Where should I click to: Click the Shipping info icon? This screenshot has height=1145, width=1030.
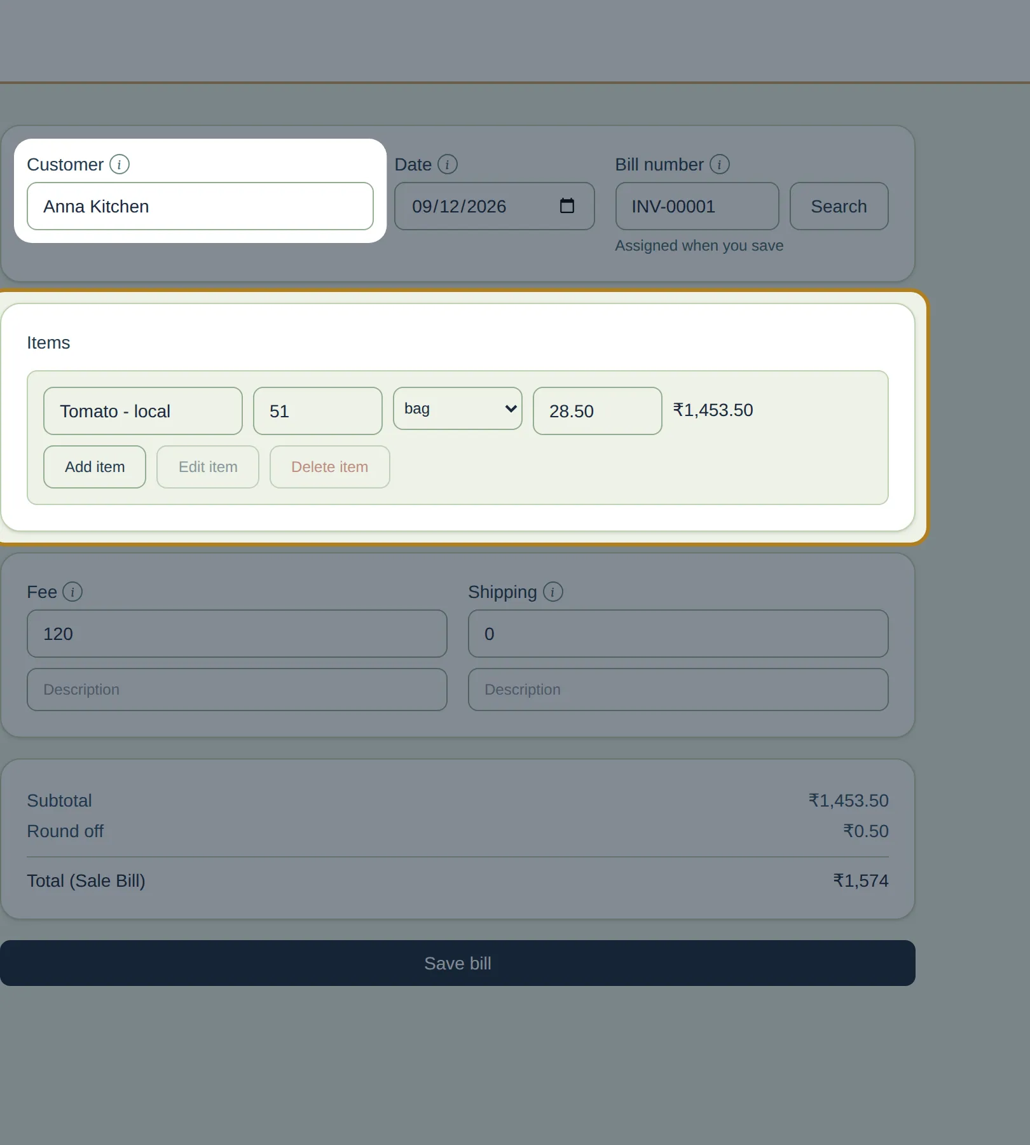click(553, 592)
